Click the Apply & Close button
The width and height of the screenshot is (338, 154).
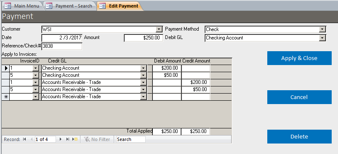299,58
